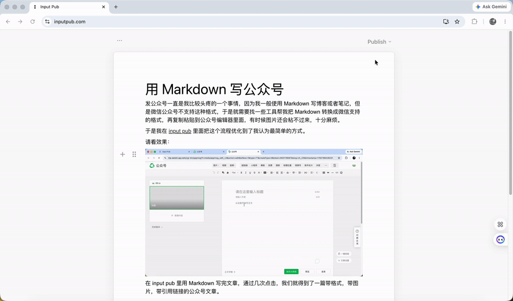Click the Ask Gemini button
This screenshot has height=301, width=513.
click(x=491, y=7)
